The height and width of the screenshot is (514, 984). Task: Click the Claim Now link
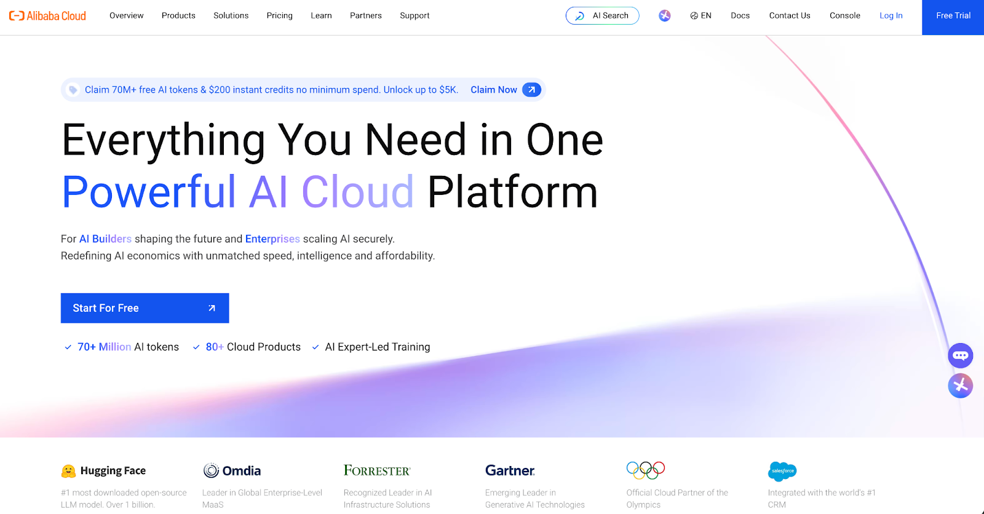[x=494, y=90]
